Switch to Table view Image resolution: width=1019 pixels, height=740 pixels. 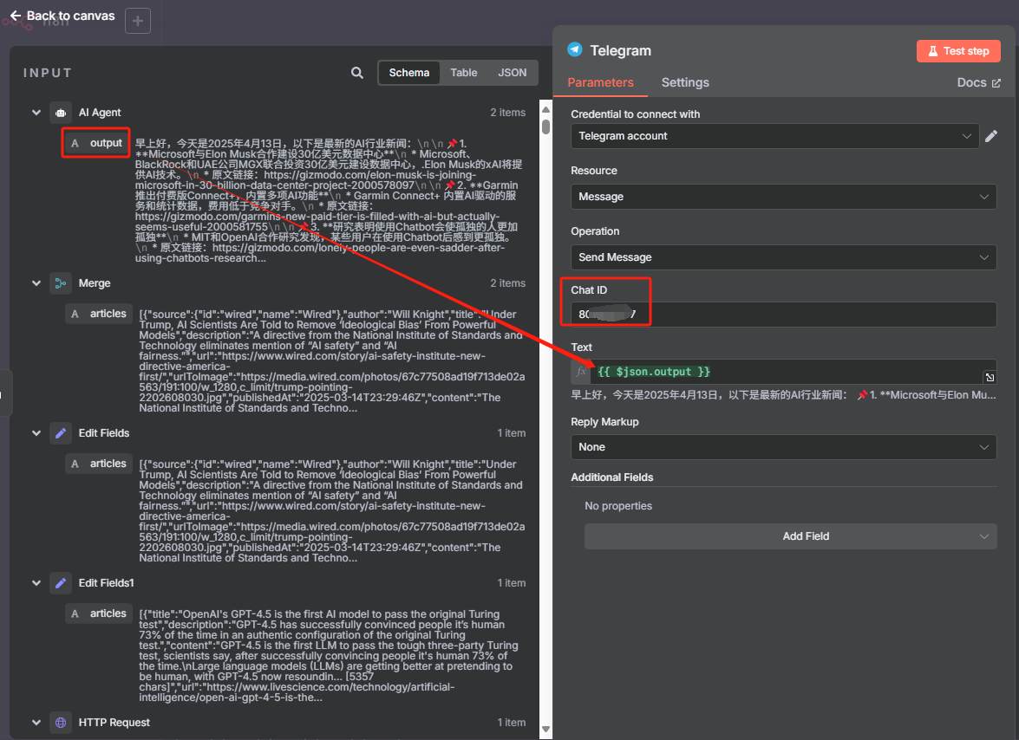tap(463, 73)
